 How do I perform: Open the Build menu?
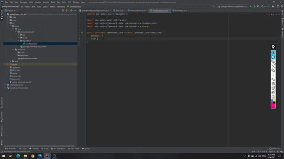coord(53,2)
